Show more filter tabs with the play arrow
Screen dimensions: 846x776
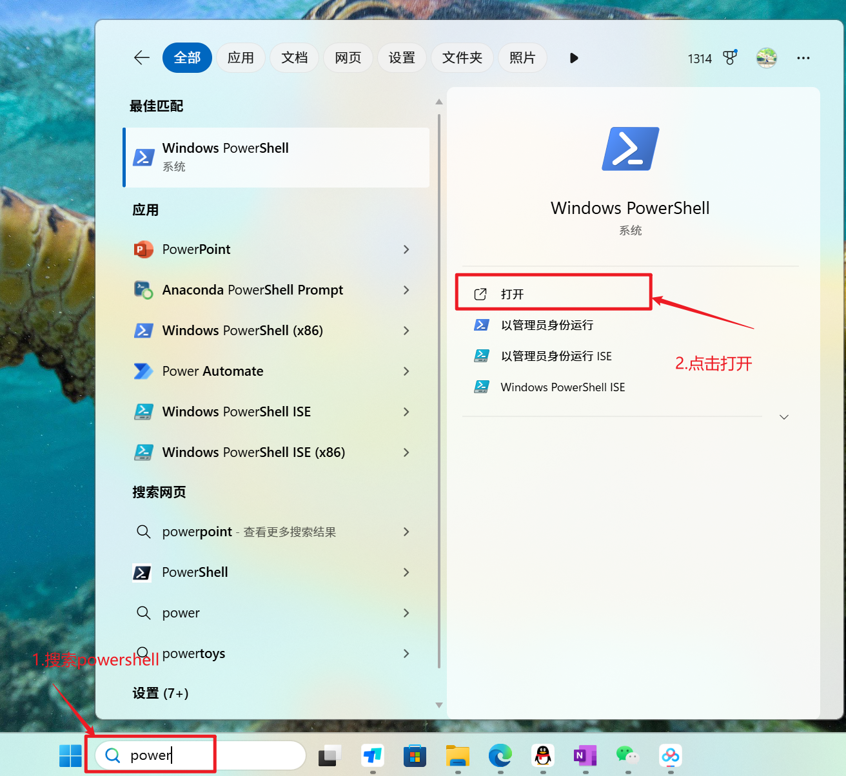click(574, 58)
